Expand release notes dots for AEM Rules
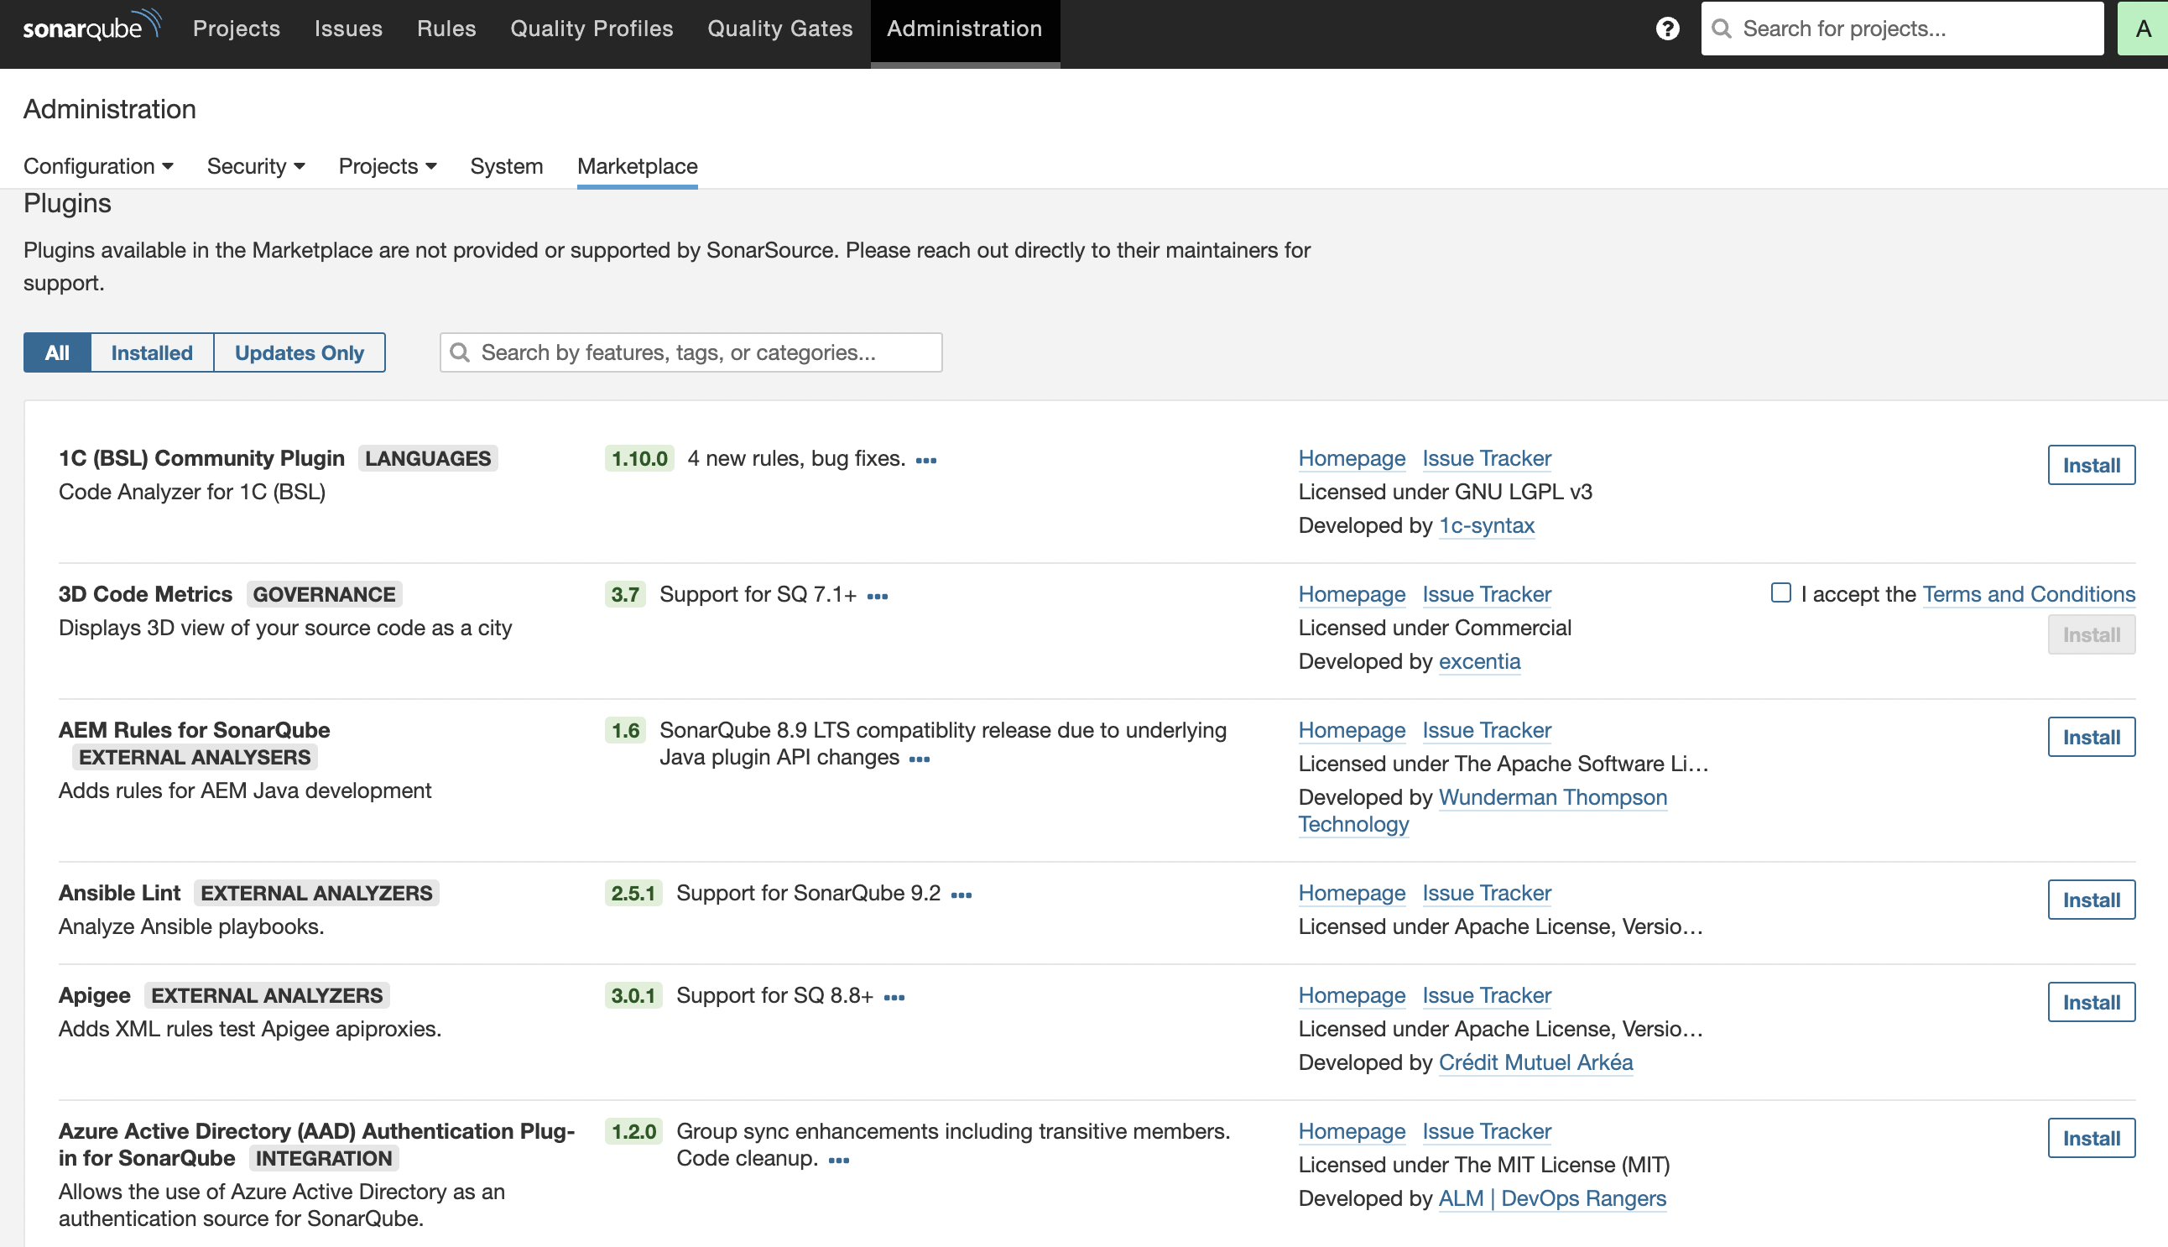2168x1247 pixels. 919,759
